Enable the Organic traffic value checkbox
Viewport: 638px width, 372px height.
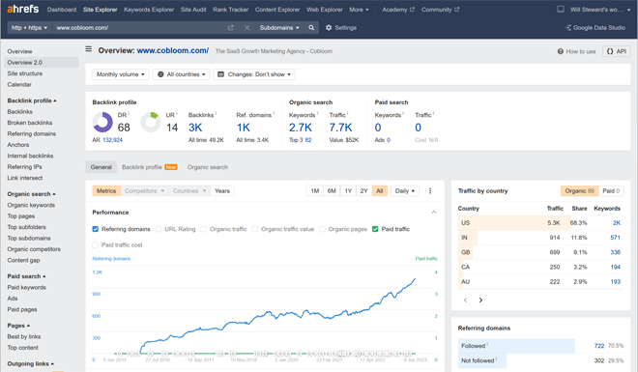point(254,229)
